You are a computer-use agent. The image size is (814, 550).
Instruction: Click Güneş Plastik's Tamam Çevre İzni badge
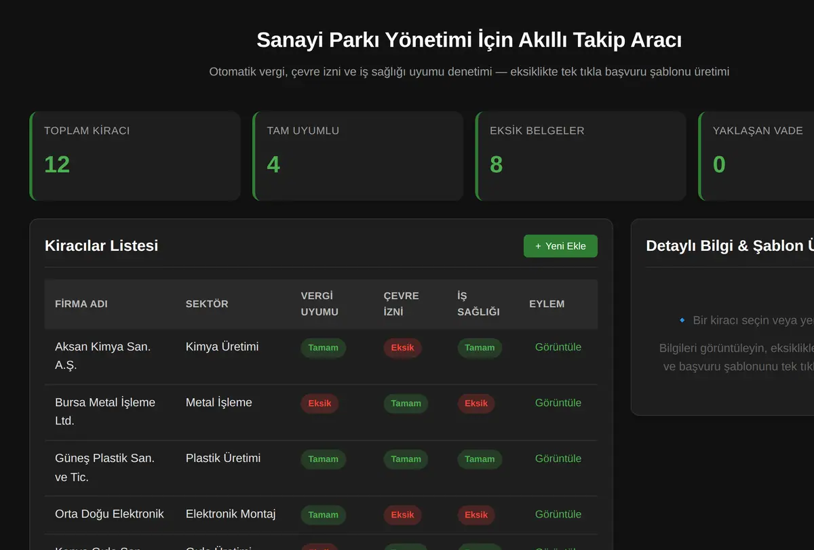406,459
